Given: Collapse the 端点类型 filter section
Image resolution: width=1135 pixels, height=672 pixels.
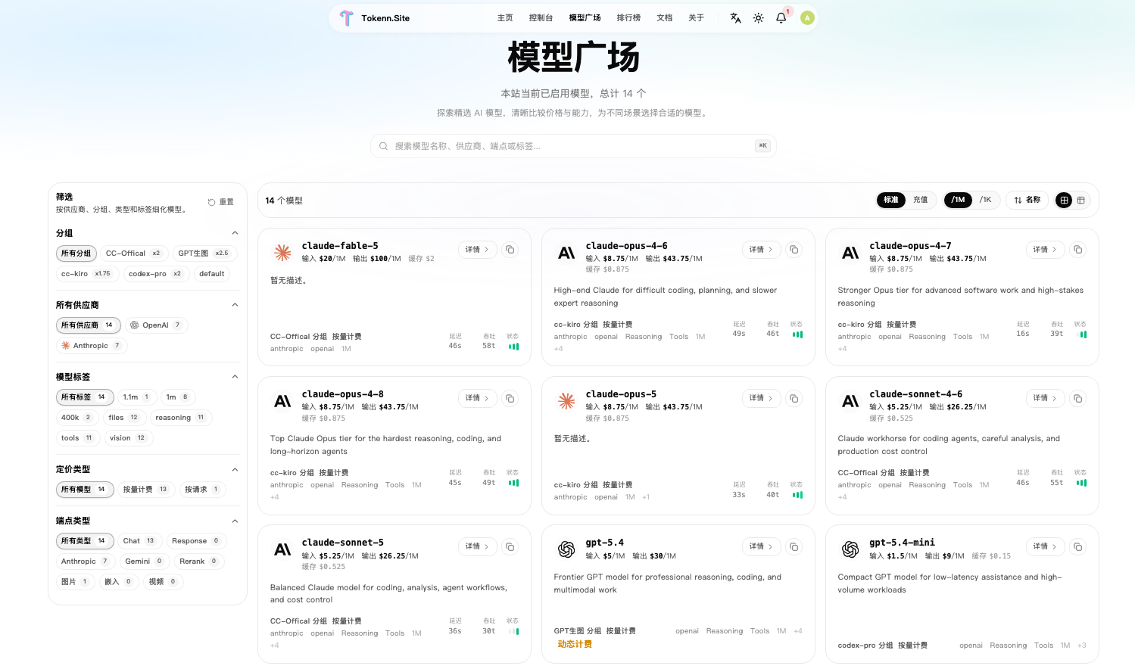Looking at the screenshot, I should pos(235,521).
